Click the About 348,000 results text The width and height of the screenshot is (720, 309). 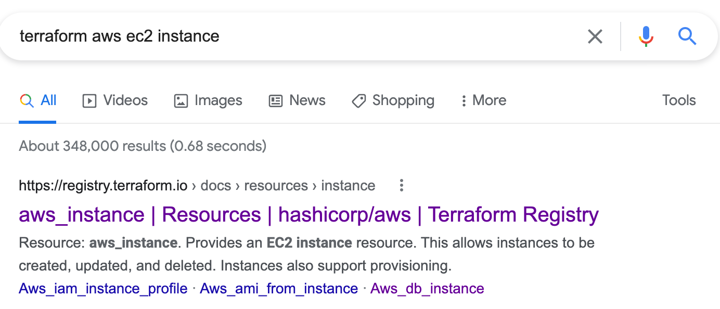[143, 146]
